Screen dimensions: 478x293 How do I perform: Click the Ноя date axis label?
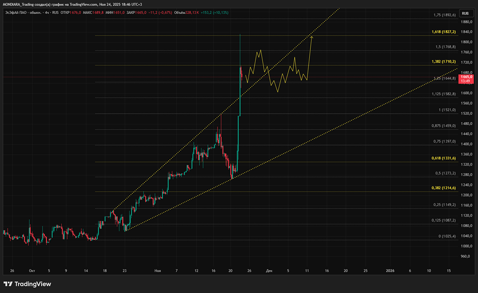(x=158, y=271)
